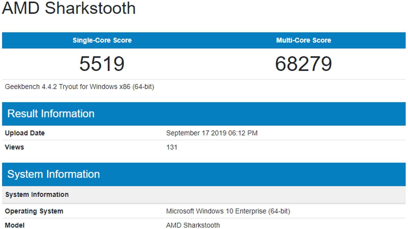408x229 pixels.
Task: Click the System Information blue section header
Action: click(x=53, y=174)
